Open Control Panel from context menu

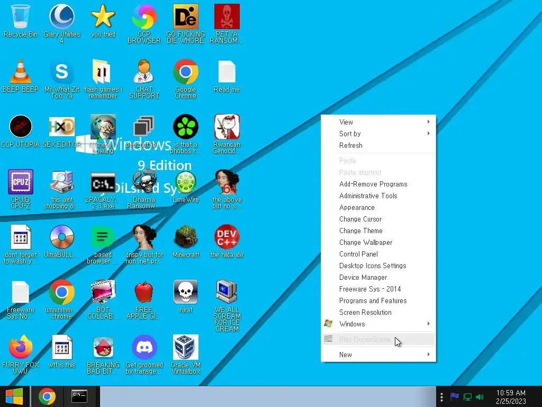coord(378,254)
